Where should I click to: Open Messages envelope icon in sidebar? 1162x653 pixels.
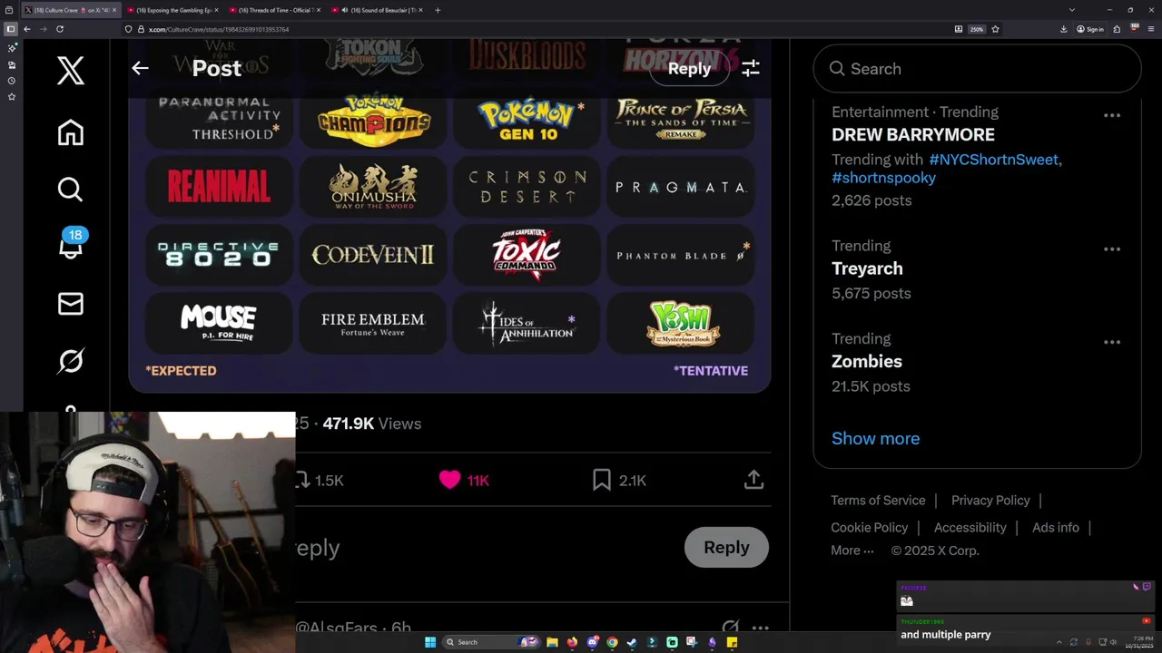point(71,304)
